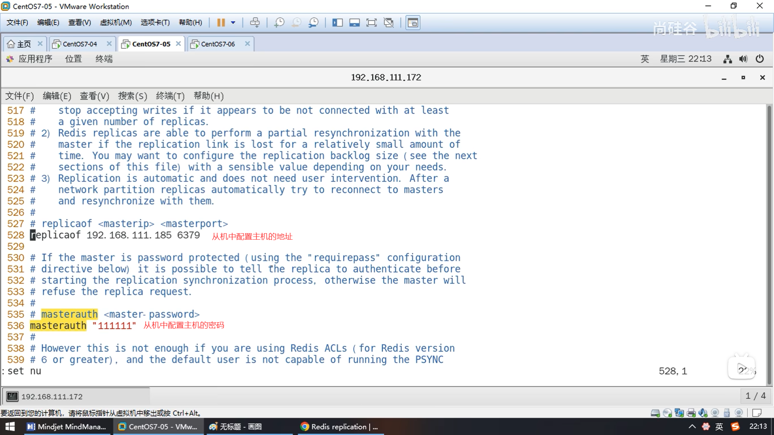
Task: Click the console view toolbar icon
Action: click(x=413, y=23)
